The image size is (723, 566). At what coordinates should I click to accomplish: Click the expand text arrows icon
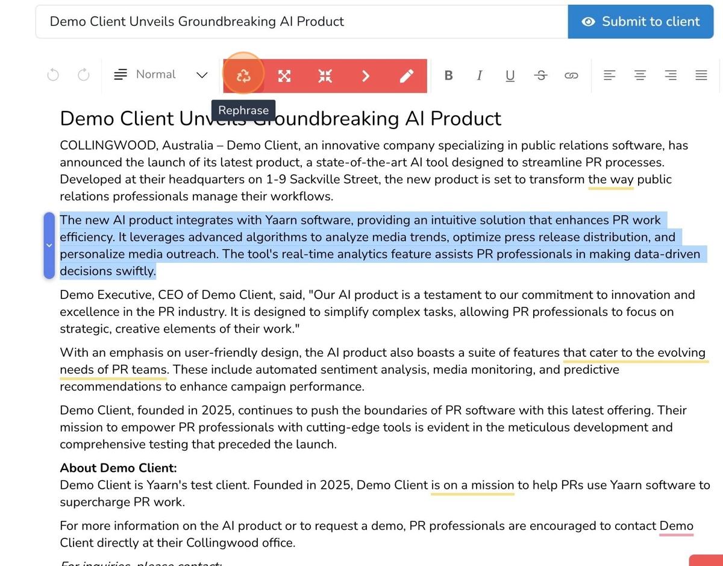(284, 75)
